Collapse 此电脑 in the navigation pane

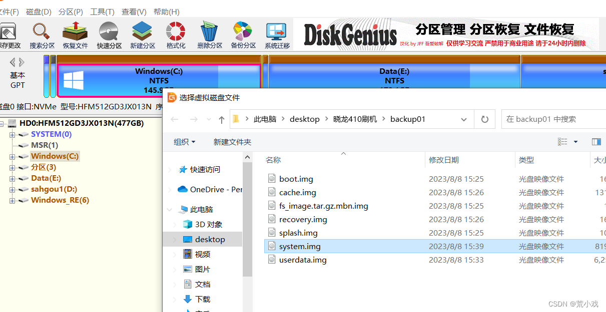(x=171, y=210)
